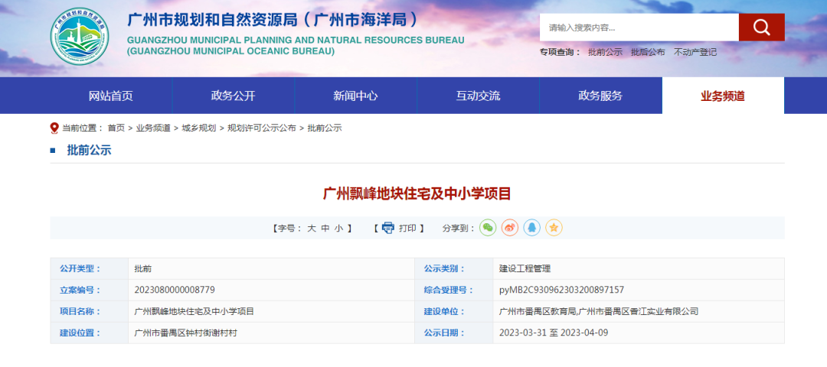827x367 pixels.
Task: Go to 城乡规划 in breadcrumb
Action: tap(199, 128)
